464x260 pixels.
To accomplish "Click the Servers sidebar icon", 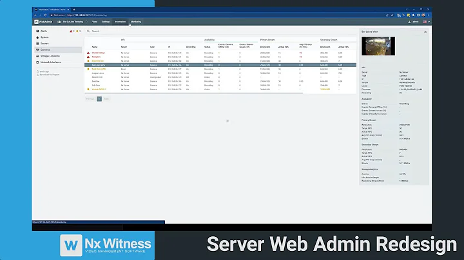I will 37,43.
